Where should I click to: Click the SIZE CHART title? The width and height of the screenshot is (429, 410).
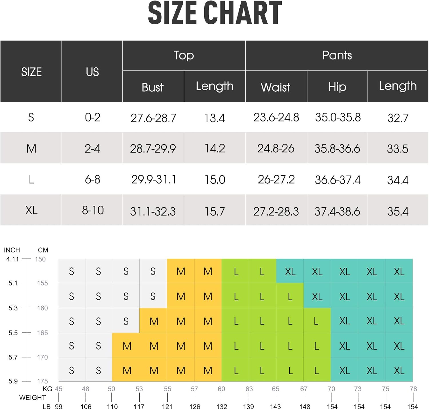click(x=215, y=13)
